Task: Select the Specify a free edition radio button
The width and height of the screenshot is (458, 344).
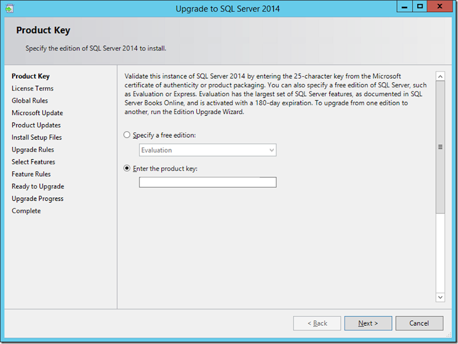Action: pyautogui.click(x=127, y=135)
